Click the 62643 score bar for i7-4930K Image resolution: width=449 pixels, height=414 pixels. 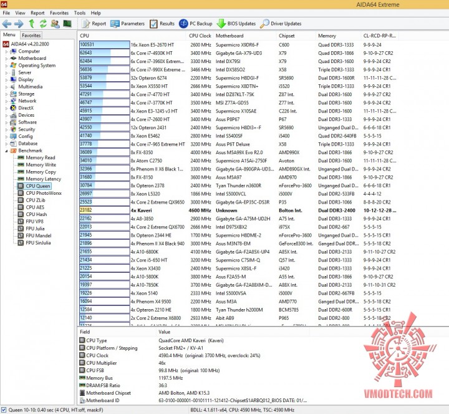point(105,53)
